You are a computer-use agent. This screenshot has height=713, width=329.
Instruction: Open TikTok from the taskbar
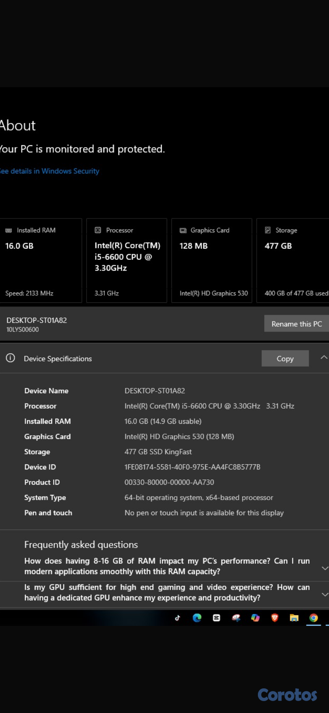click(177, 618)
